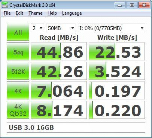The image size is (152, 138).
Task: Open the Language menu
Action: tap(72, 13)
